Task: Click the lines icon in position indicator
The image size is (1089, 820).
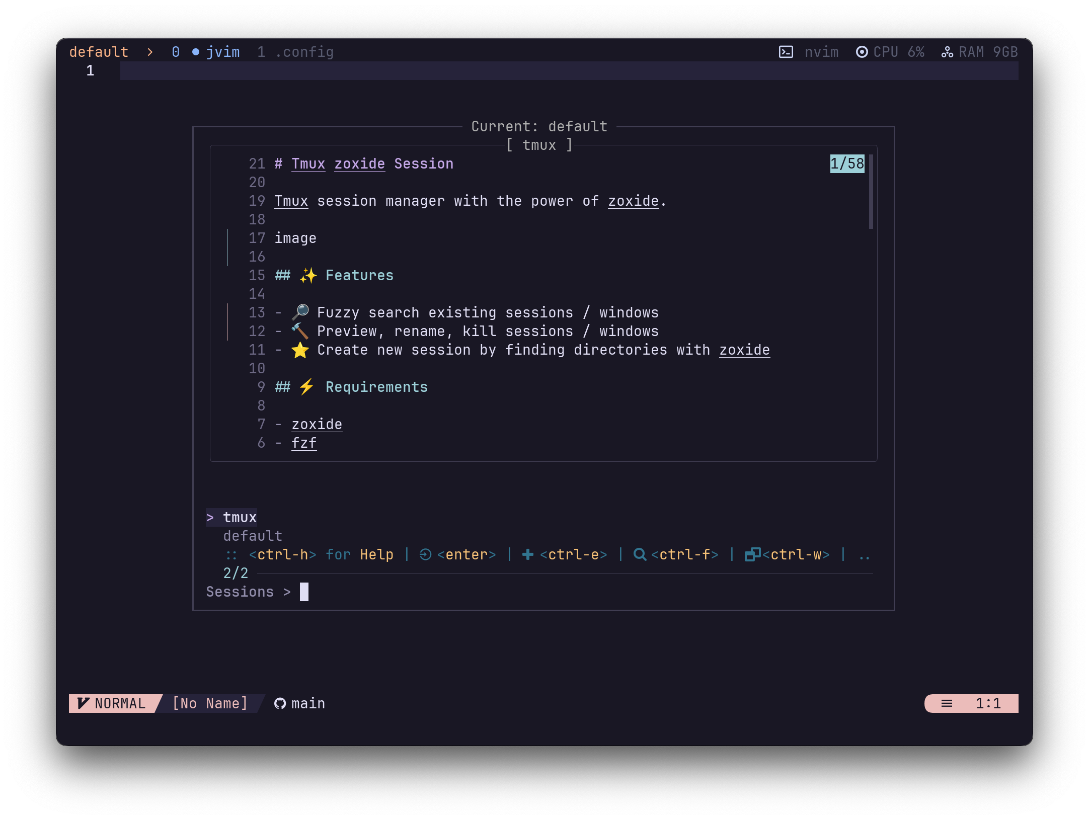Action: point(947,703)
